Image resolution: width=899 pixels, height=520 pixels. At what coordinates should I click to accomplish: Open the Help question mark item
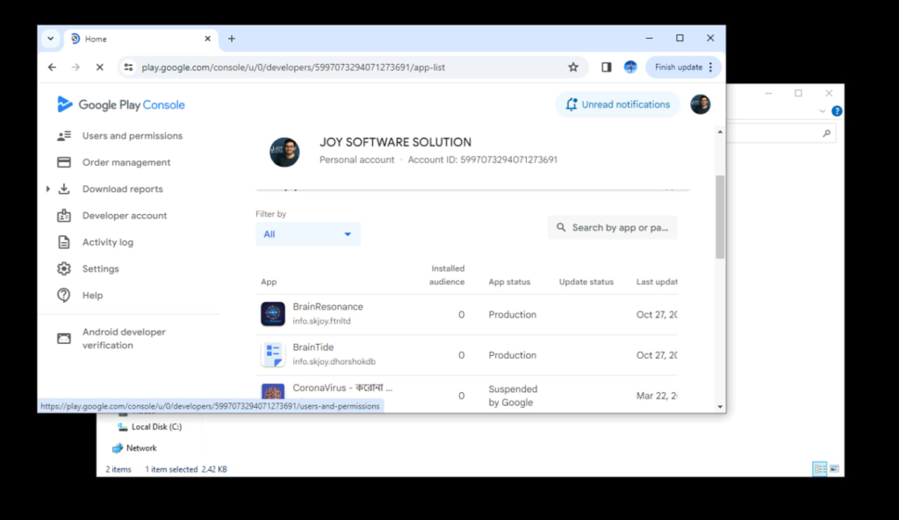click(x=64, y=296)
